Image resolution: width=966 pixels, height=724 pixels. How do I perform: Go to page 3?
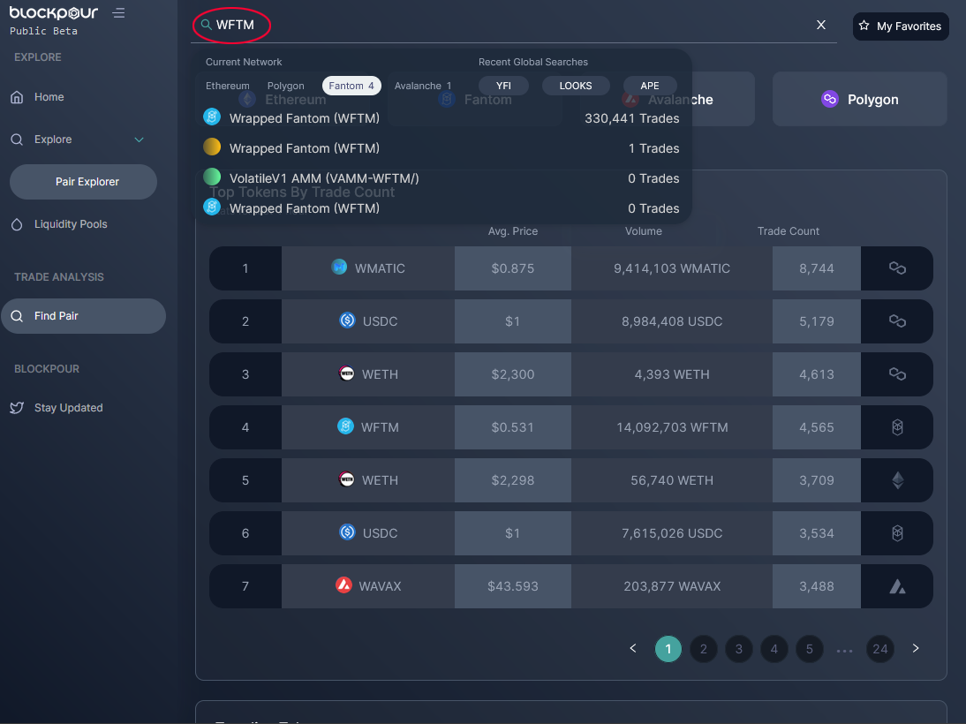coord(739,649)
